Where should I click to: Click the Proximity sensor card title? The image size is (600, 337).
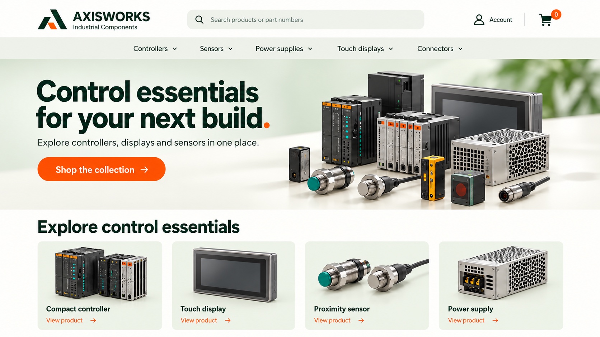342,309
